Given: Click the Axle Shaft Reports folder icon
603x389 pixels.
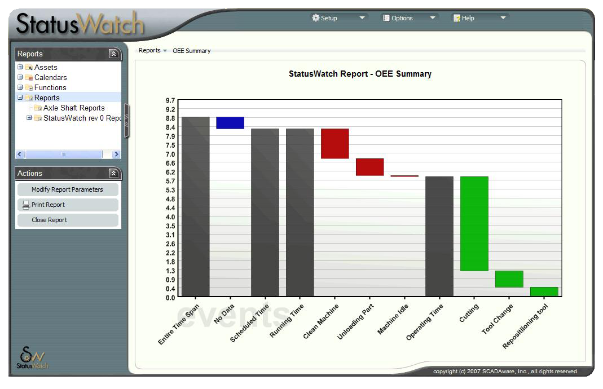Looking at the screenshot, I should click(x=38, y=108).
